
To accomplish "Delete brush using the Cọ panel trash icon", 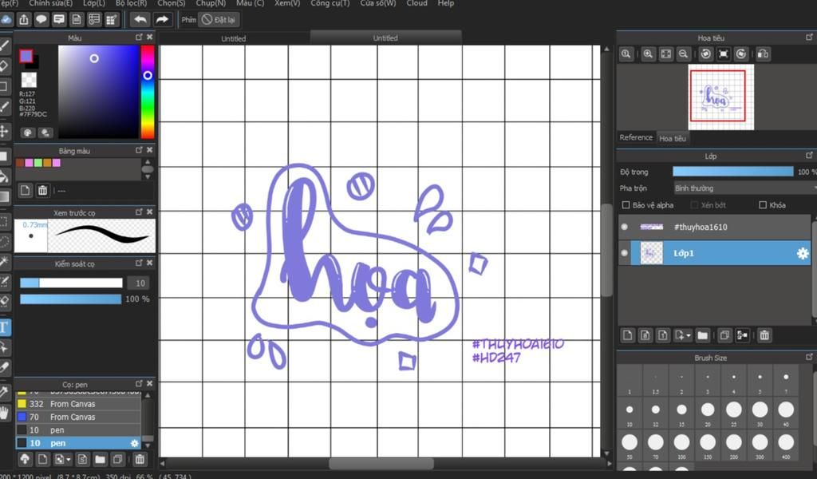I will pyautogui.click(x=140, y=459).
